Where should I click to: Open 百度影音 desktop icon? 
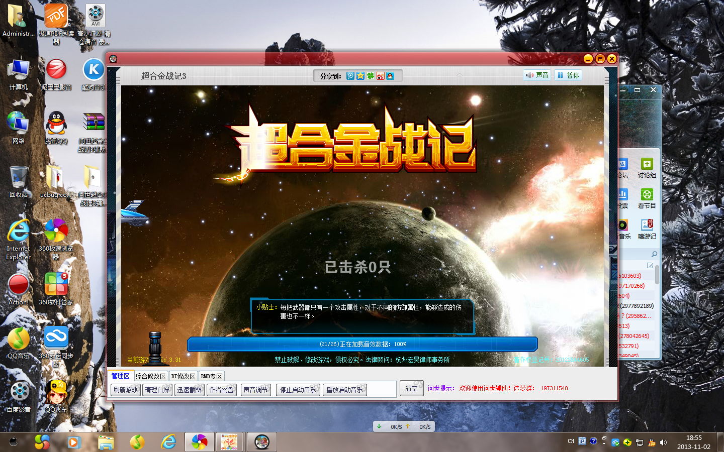(19, 397)
